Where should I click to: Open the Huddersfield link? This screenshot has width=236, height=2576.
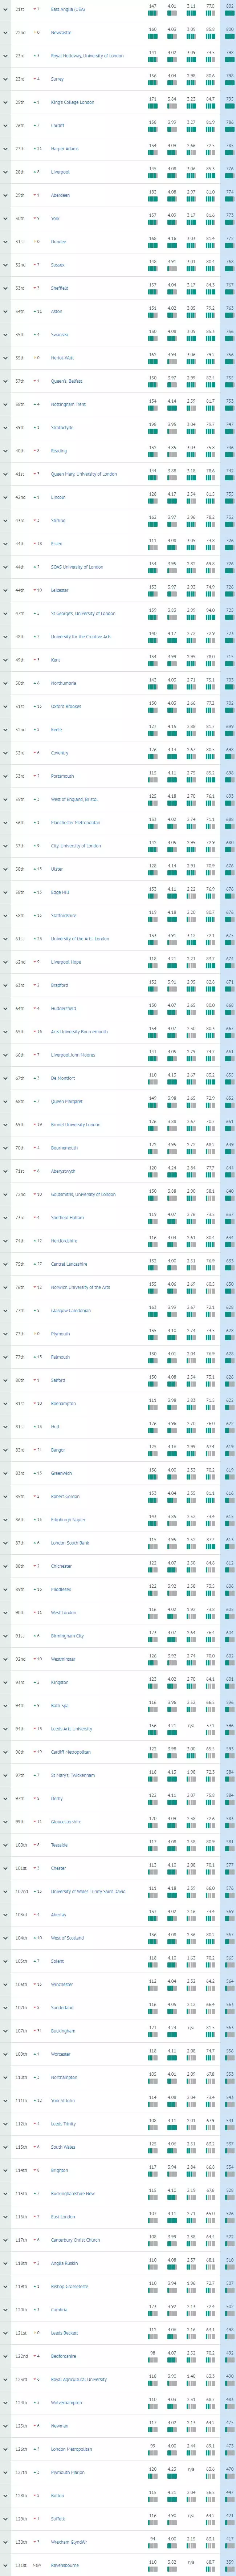(x=63, y=1009)
